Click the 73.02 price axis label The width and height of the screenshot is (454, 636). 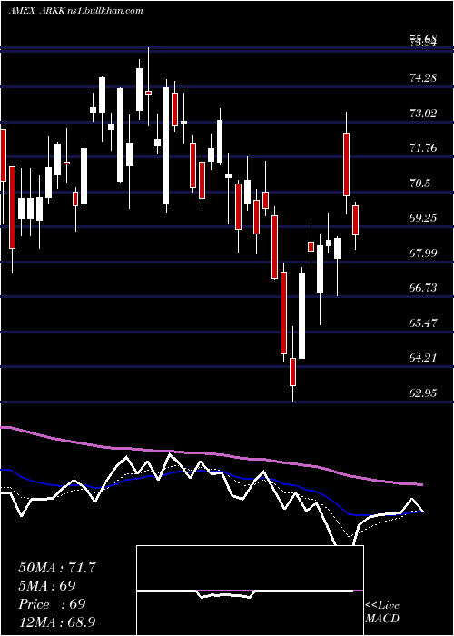coord(424,113)
